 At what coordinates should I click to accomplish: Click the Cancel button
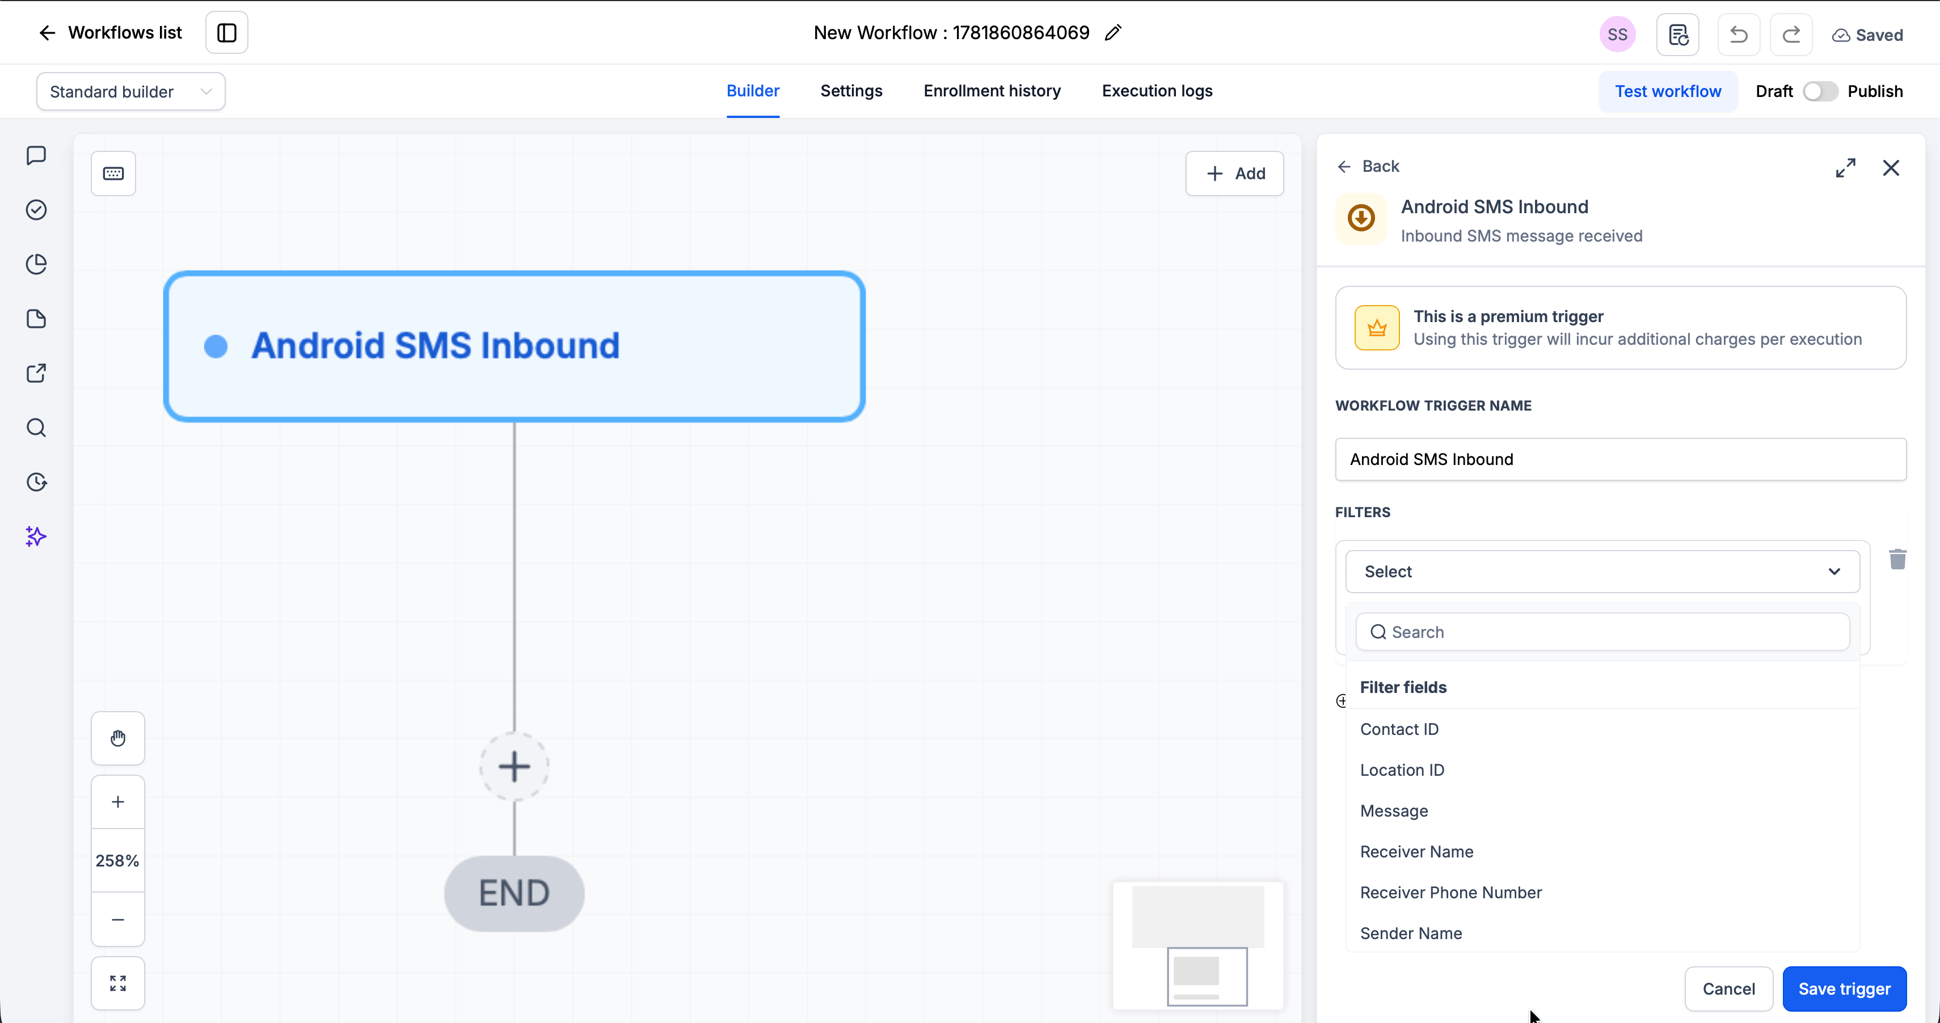pyautogui.click(x=1728, y=989)
